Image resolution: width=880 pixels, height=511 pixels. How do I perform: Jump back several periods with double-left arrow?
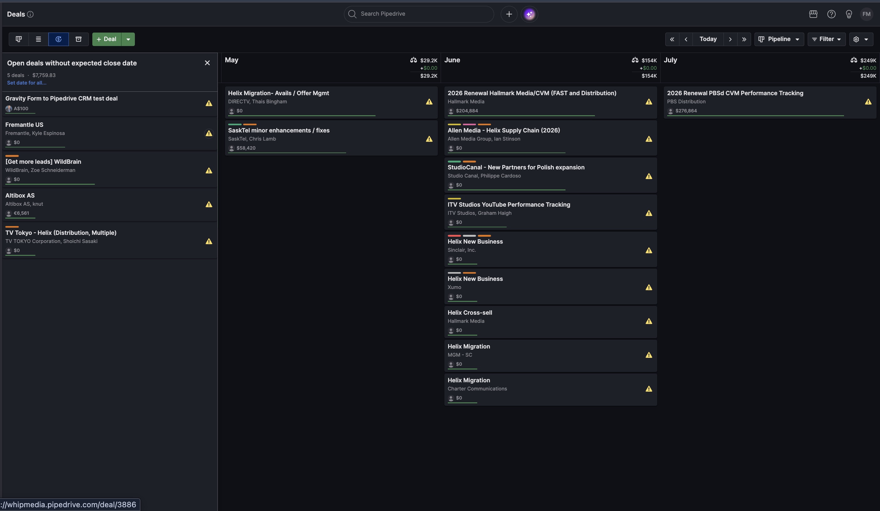point(672,39)
